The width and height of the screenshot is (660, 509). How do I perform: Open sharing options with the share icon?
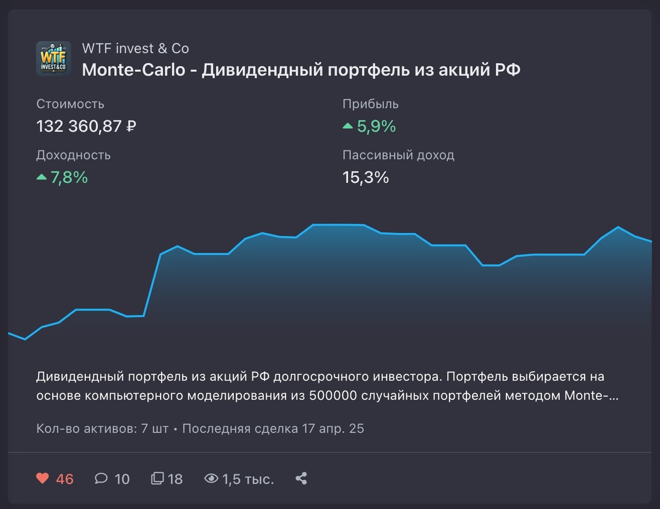[301, 478]
